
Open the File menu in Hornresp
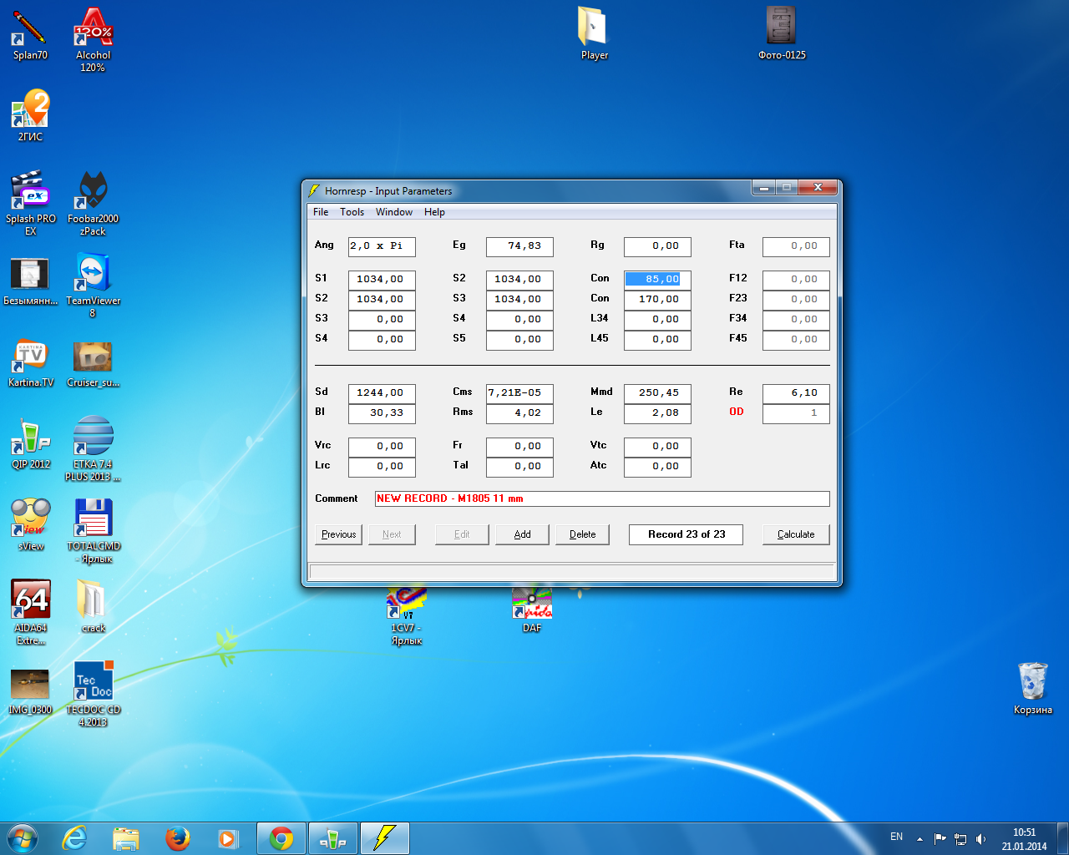(321, 212)
